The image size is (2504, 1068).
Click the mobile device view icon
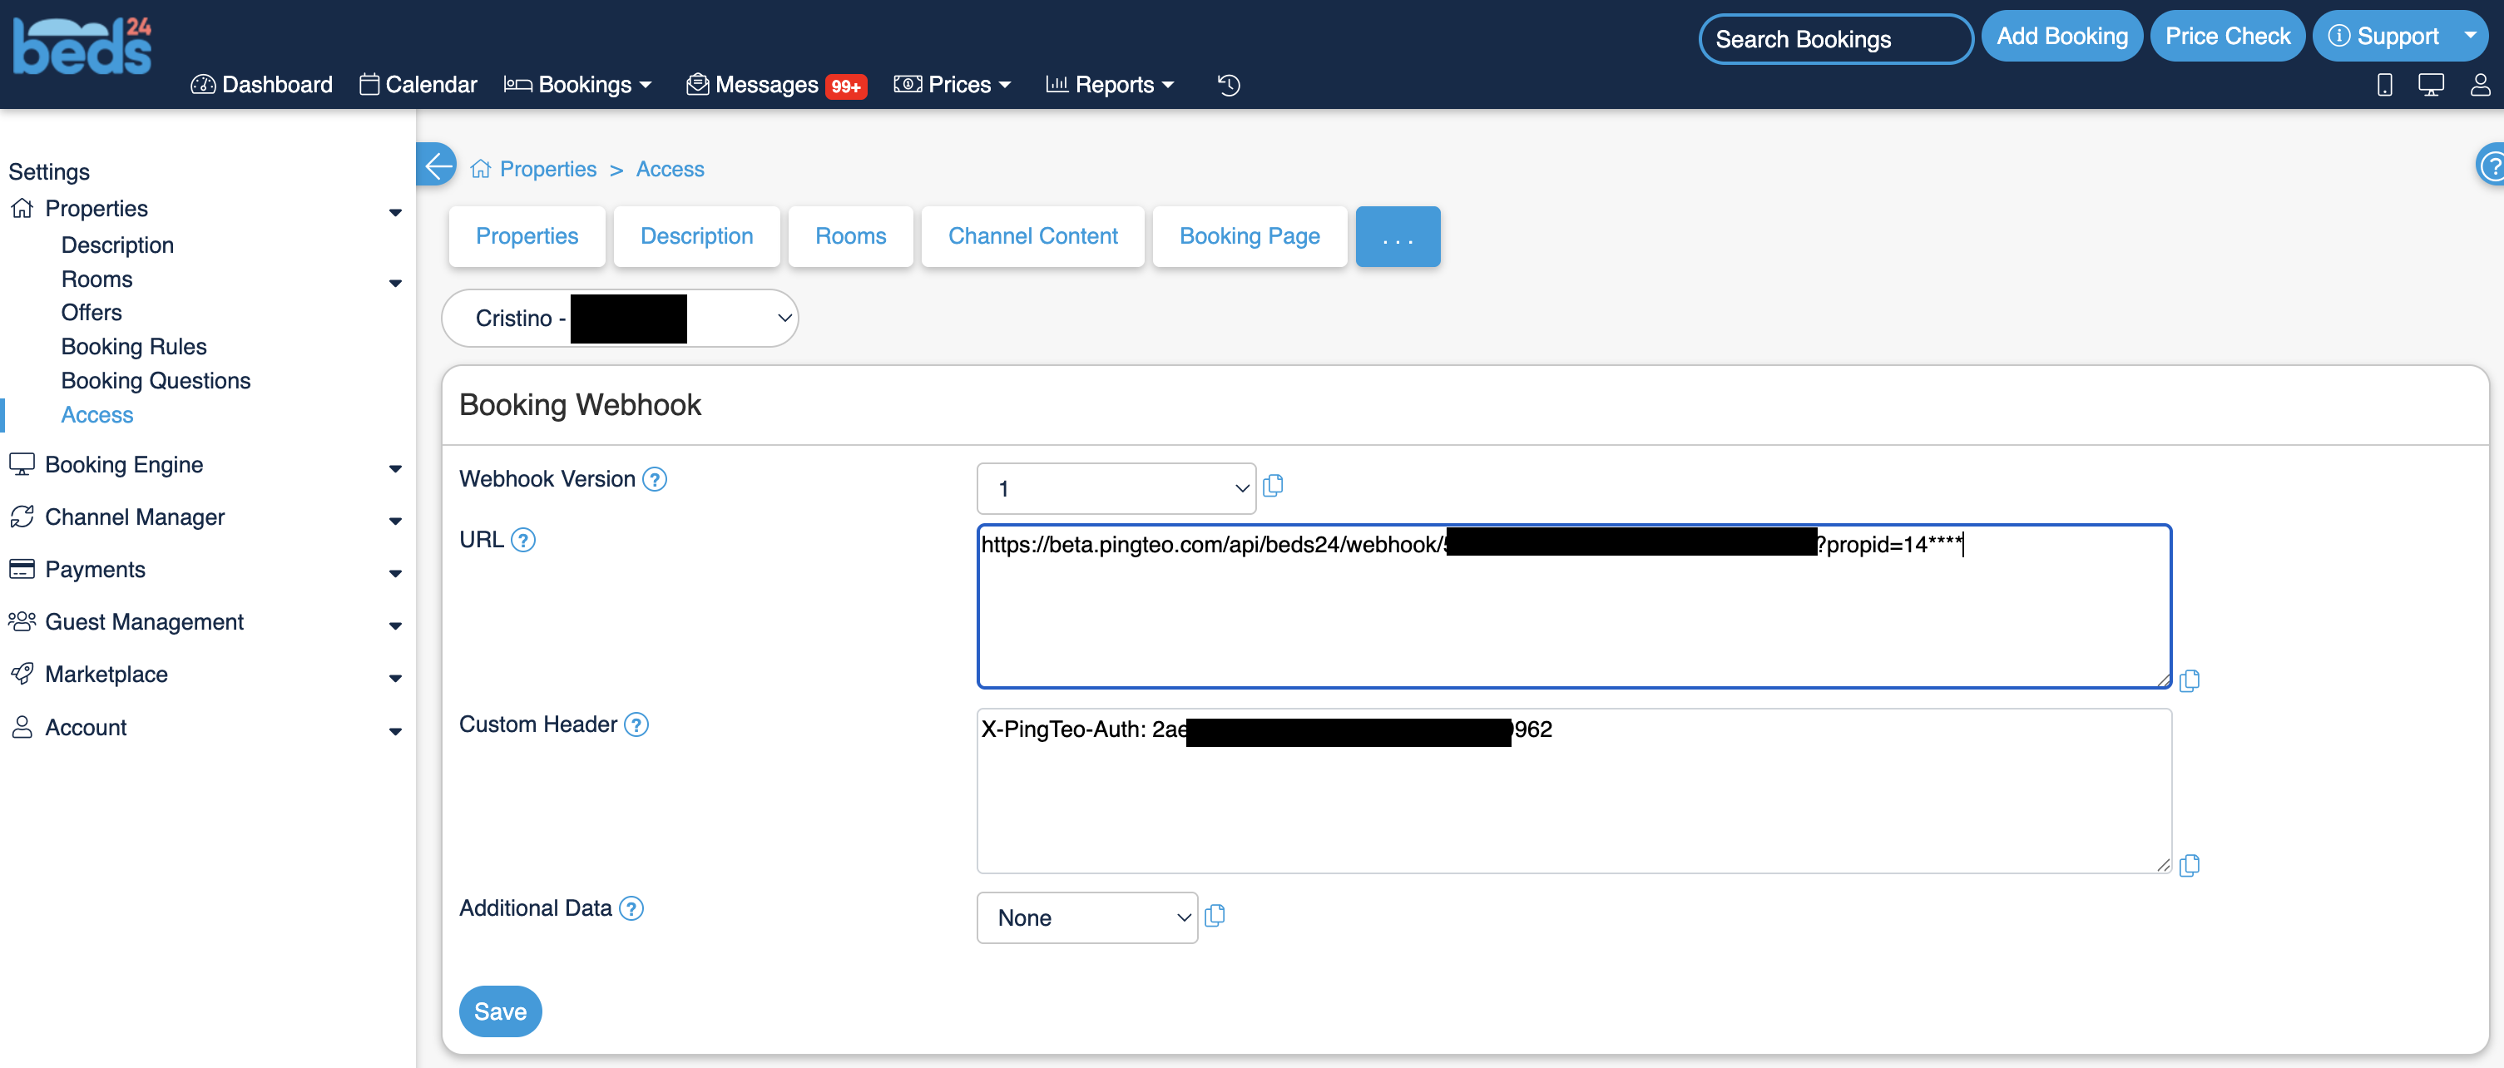click(x=2383, y=86)
